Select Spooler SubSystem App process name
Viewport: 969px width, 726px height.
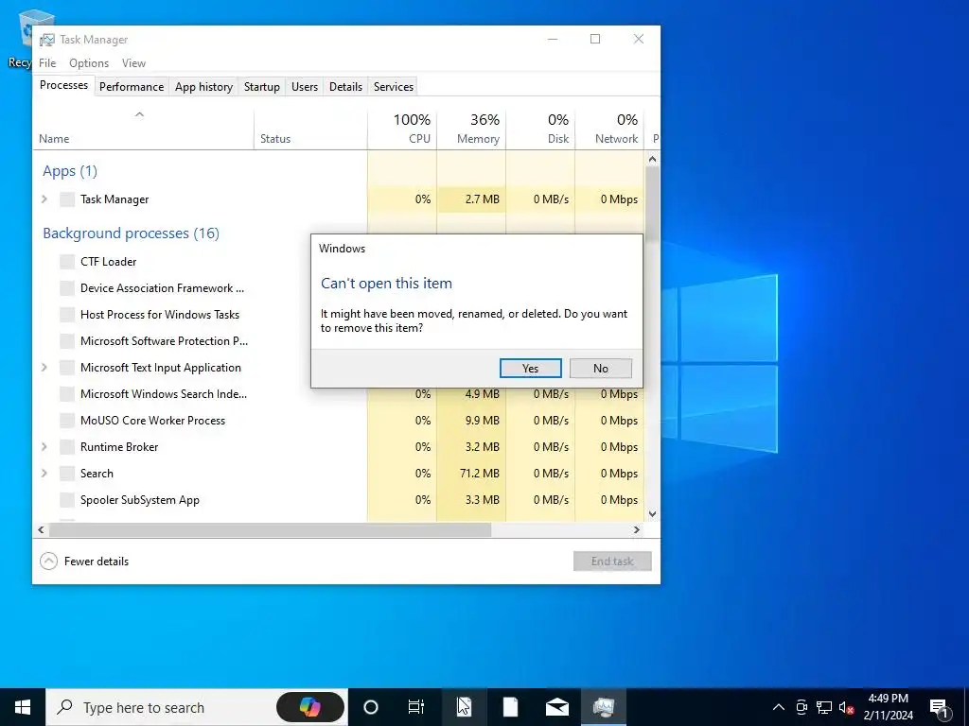(140, 500)
